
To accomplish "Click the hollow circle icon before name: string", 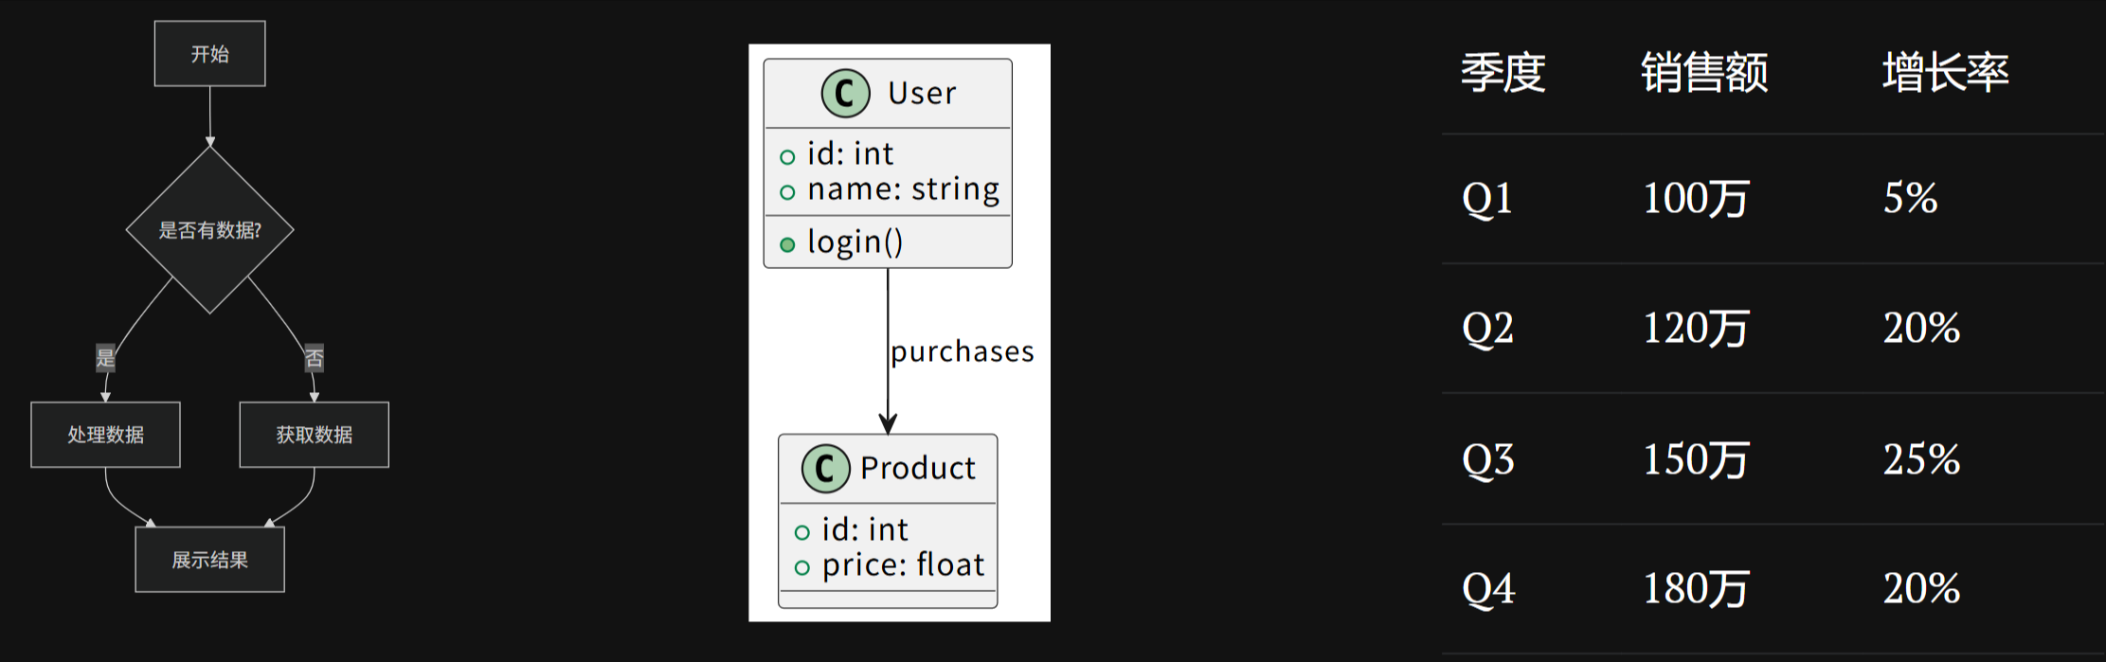I will pos(787,192).
